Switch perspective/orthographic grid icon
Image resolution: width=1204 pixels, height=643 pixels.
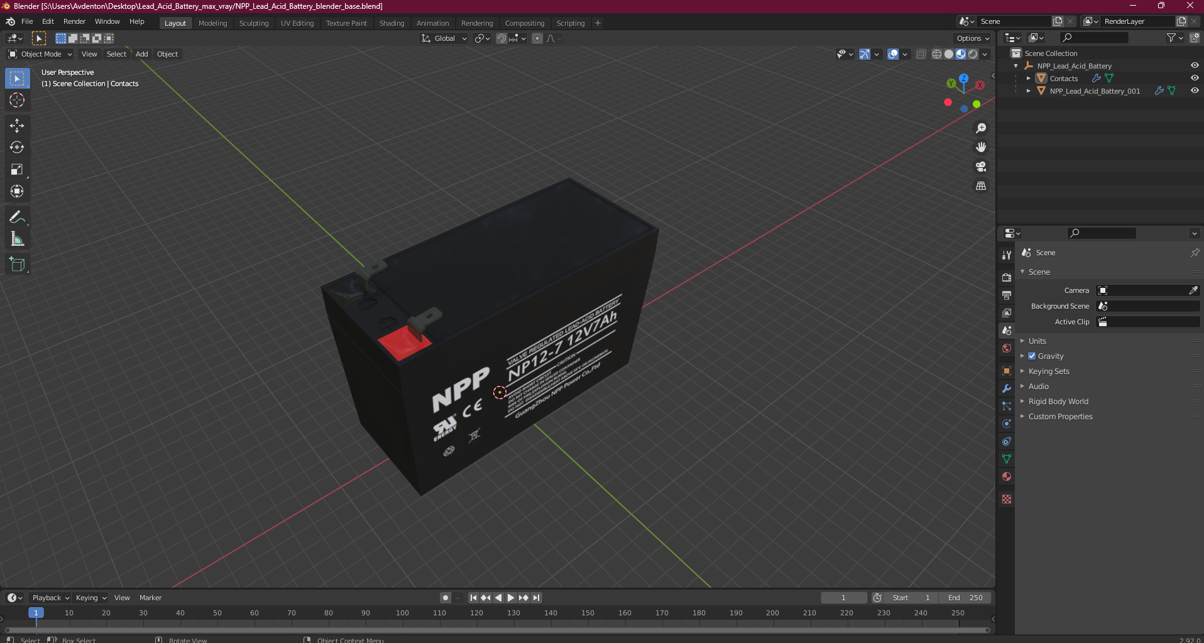point(980,186)
